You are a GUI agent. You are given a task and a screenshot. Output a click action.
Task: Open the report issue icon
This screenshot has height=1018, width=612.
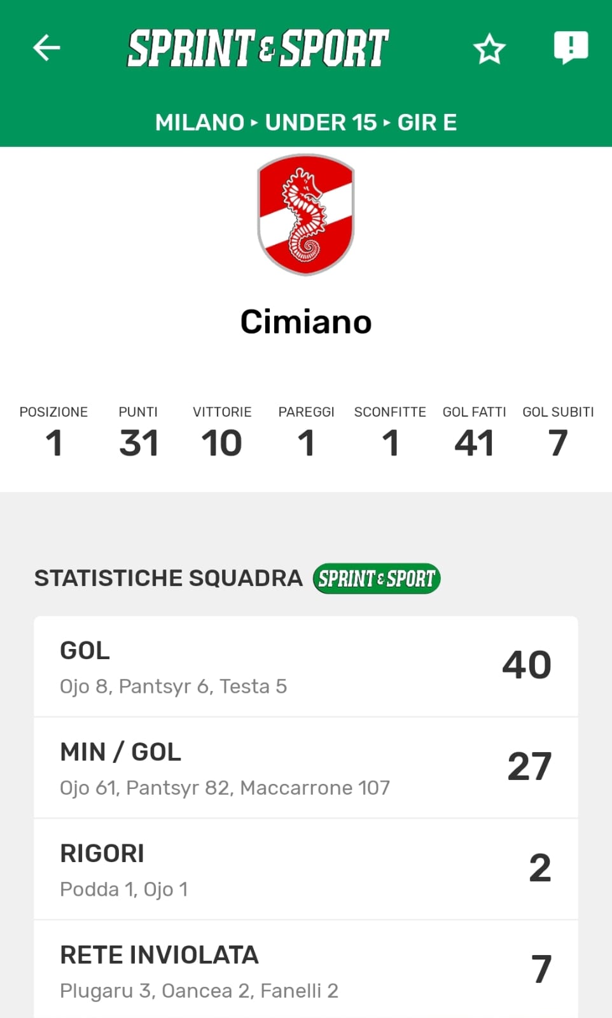tap(571, 48)
